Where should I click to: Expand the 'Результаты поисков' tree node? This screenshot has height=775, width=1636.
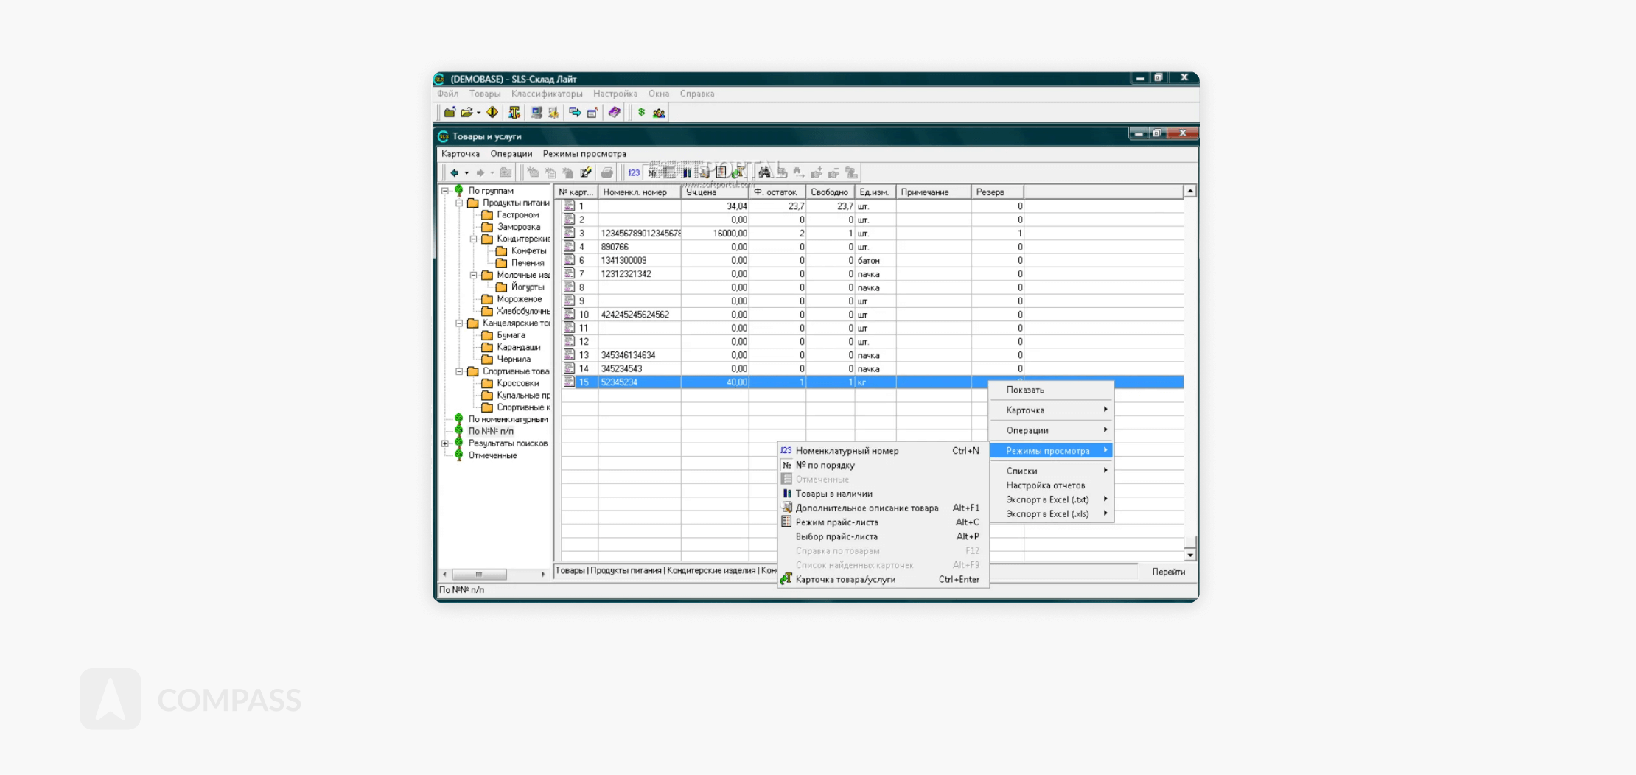445,443
